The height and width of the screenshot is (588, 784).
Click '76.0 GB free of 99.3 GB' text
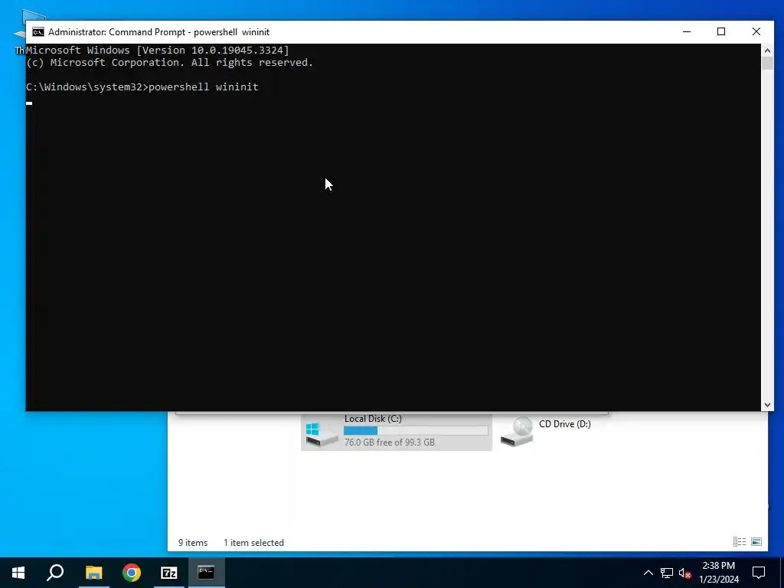(389, 443)
